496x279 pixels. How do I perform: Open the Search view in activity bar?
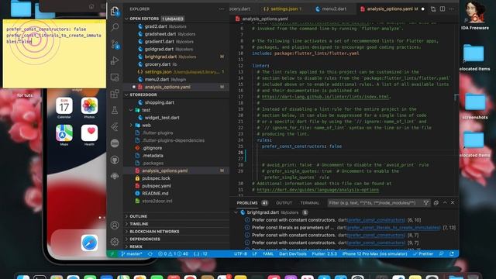click(x=115, y=27)
